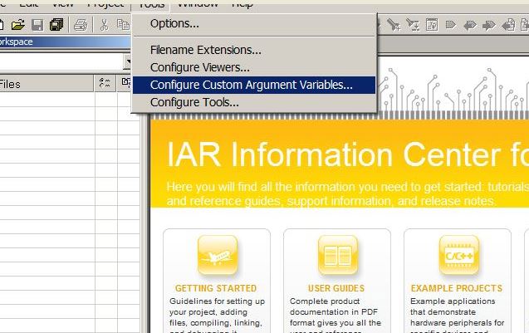Screen dimensions: 529x333
Task: Open the Project menu in menu bar
Action: point(105,4)
